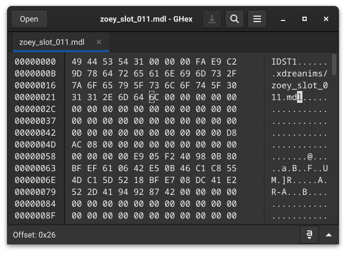Expand the conversions pane arrow
This screenshot has width=346, height=253.
point(329,235)
